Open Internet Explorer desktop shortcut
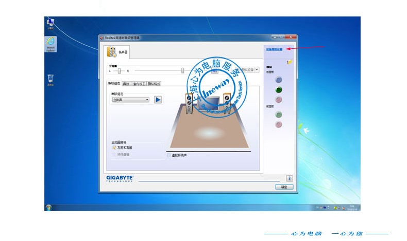407x241 pixels. tap(50, 43)
